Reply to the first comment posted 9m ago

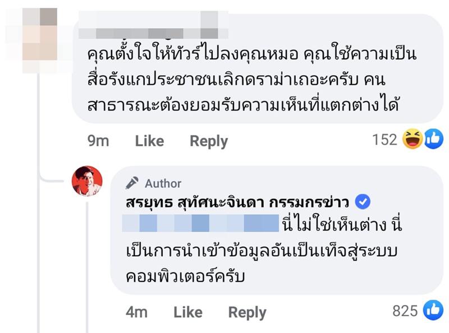tap(208, 141)
